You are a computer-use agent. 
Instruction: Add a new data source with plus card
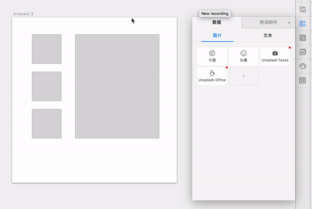[x=243, y=76]
